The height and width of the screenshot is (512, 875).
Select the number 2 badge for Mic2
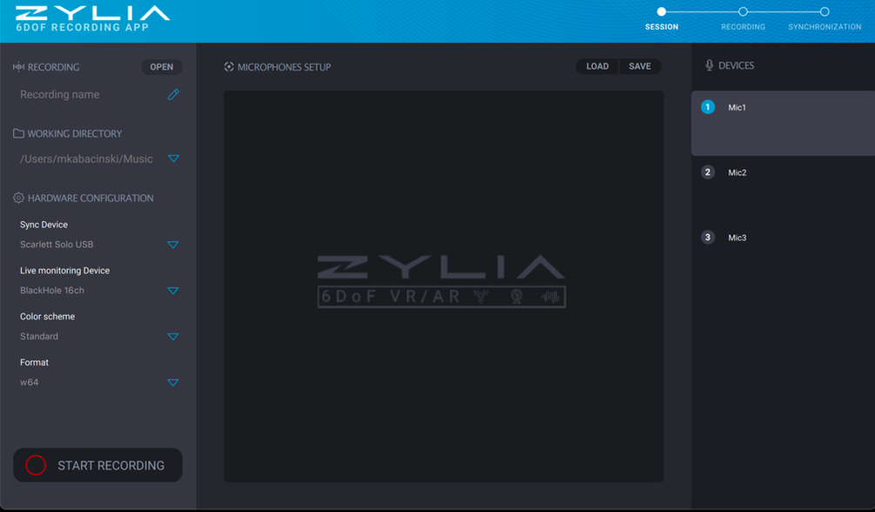(x=708, y=172)
